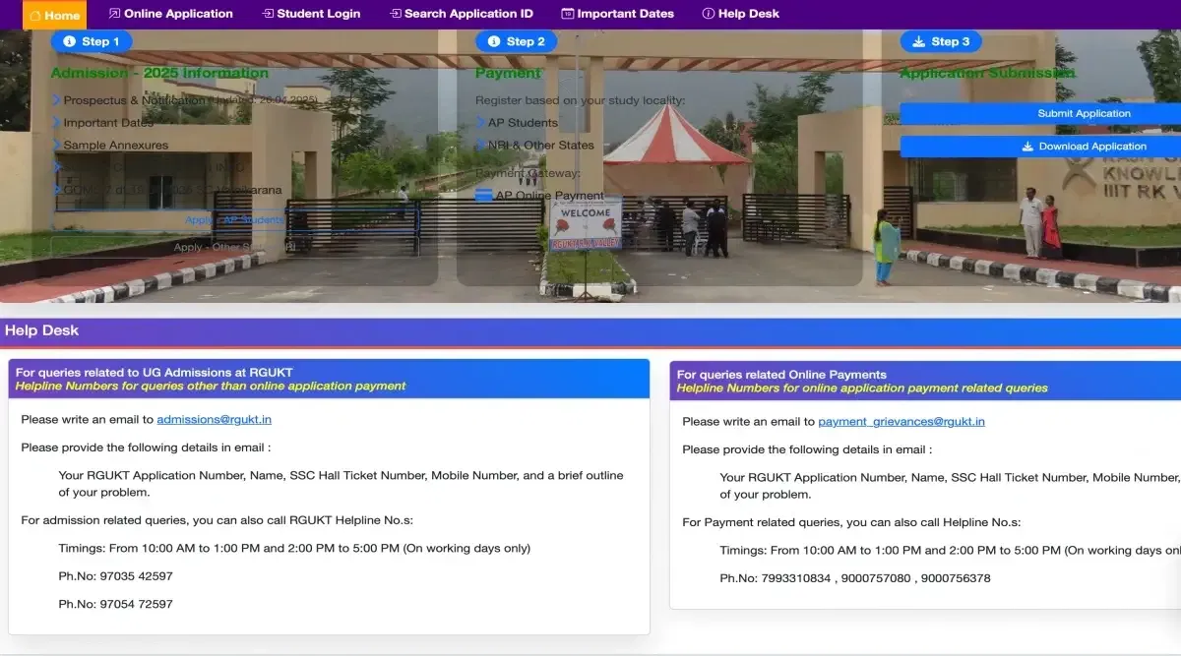The height and width of the screenshot is (656, 1181).
Task: Choose NRI & Other States registration
Action: (540, 146)
